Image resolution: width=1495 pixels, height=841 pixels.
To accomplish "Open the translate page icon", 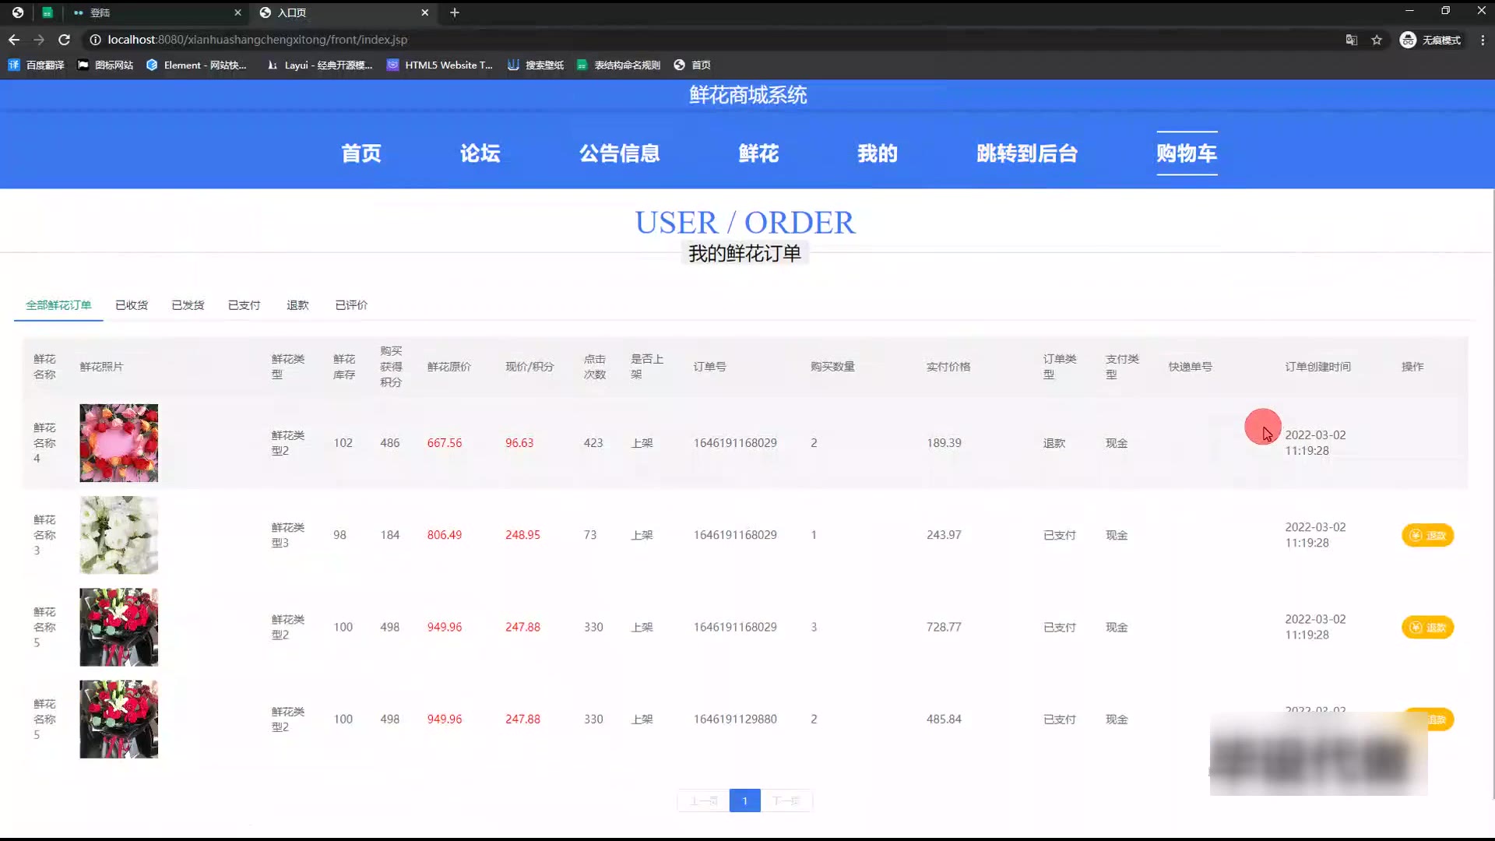I will pos(1352,40).
